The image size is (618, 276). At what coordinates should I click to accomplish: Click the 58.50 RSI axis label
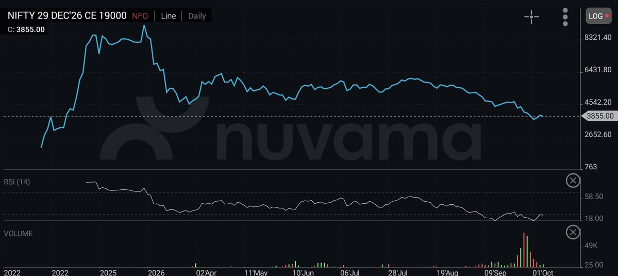594,197
